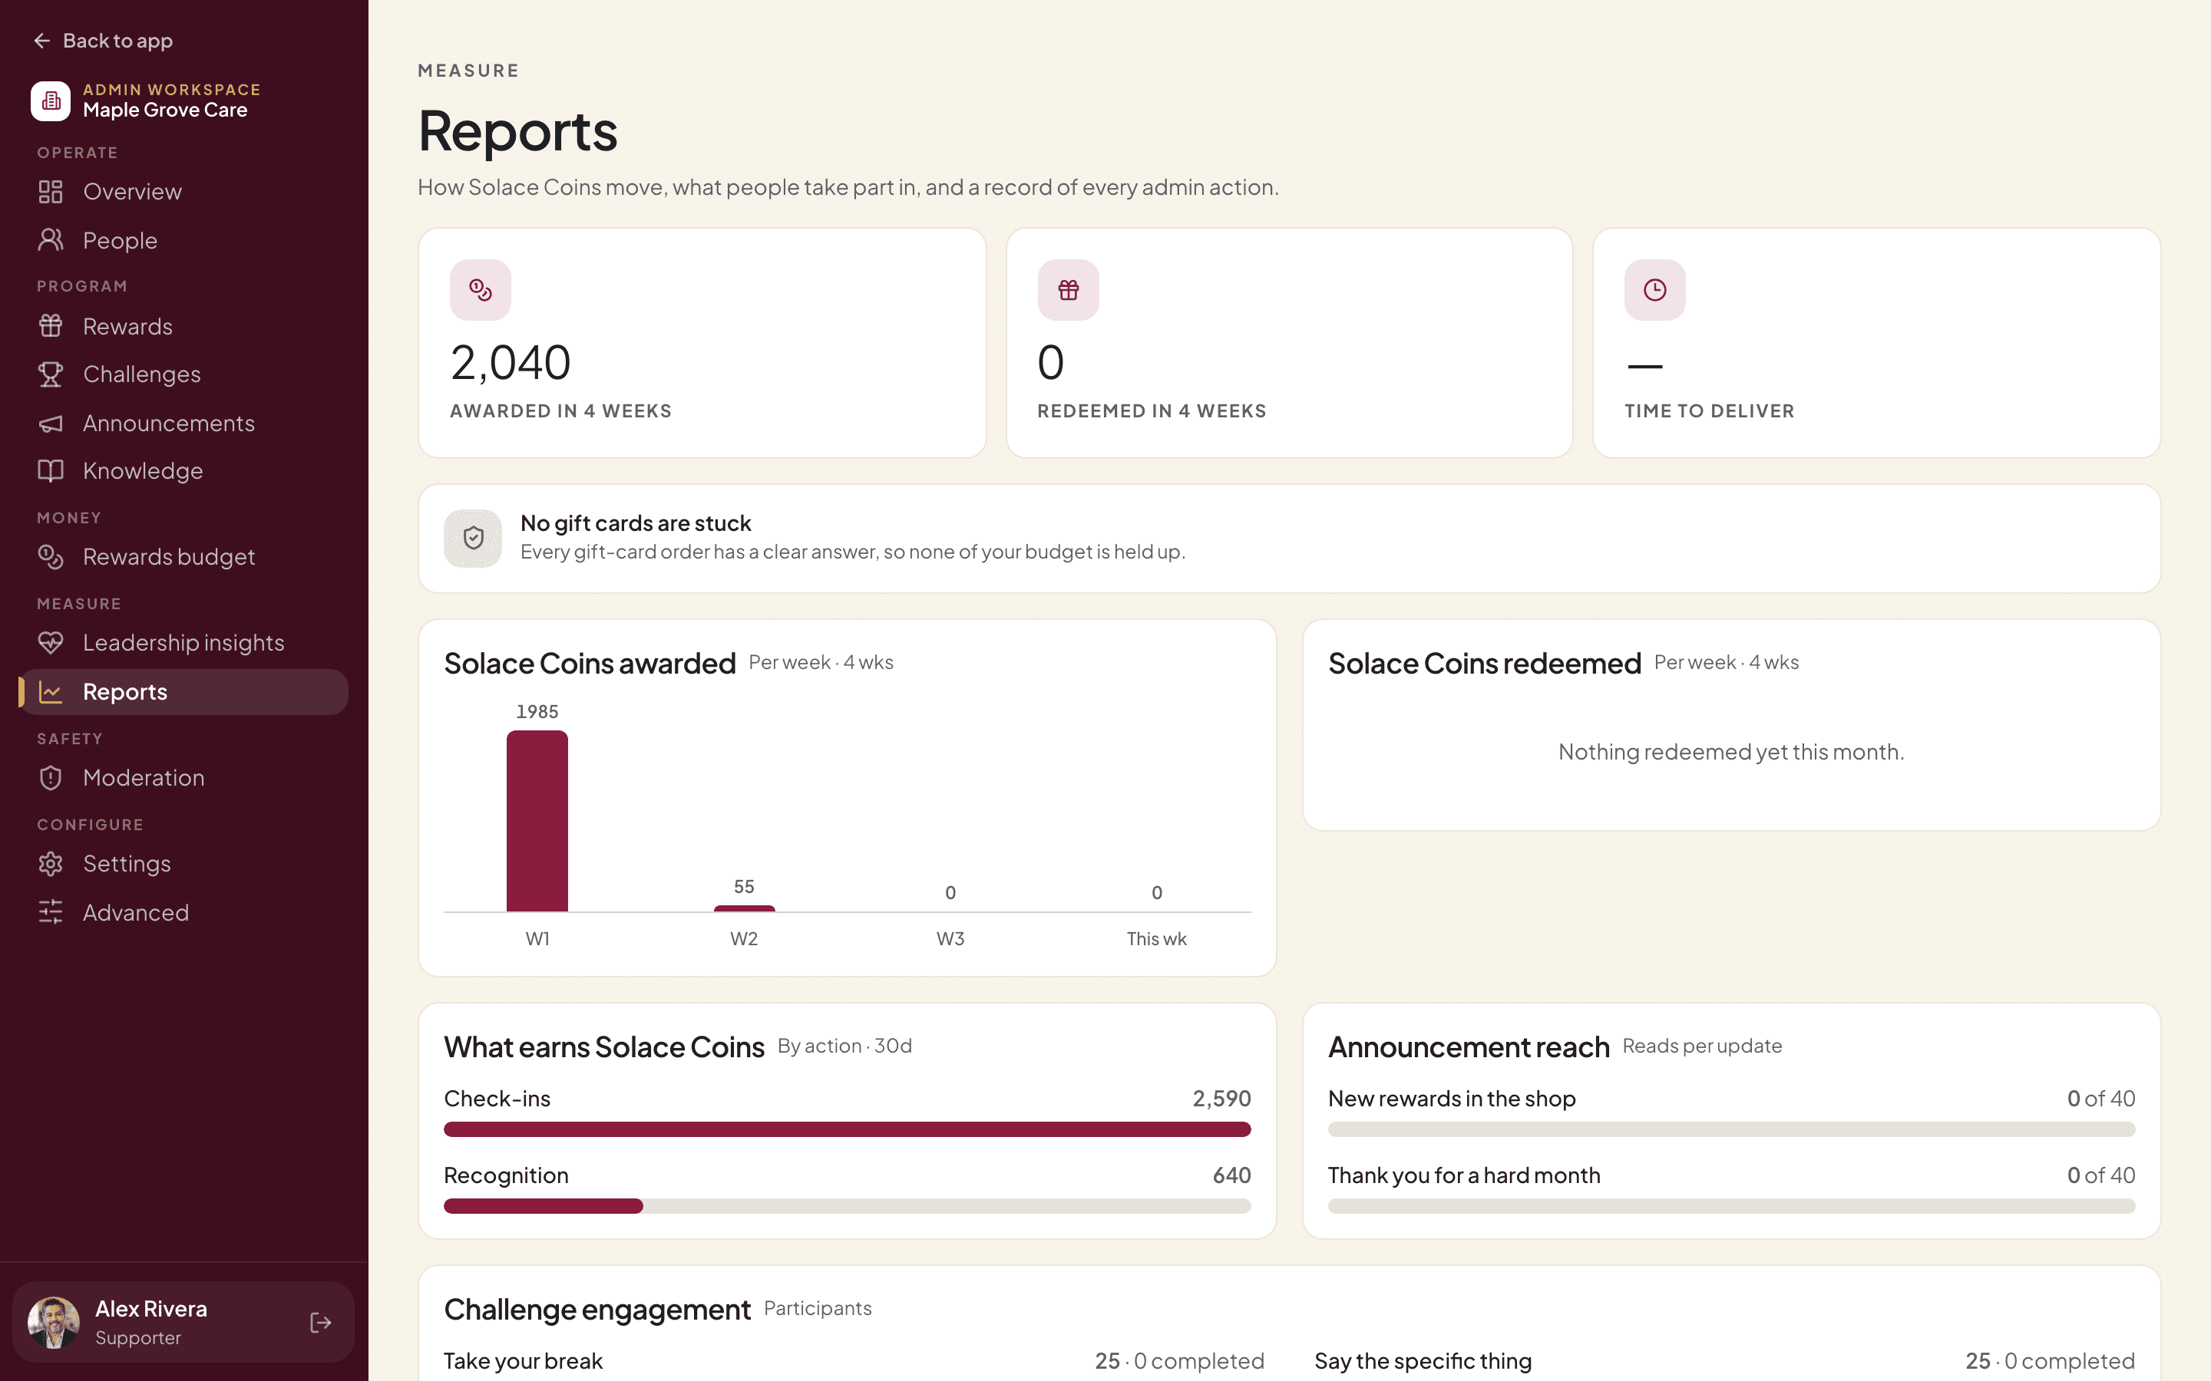Click the coins icon on Awarded card
This screenshot has height=1381, width=2211.
click(481, 291)
